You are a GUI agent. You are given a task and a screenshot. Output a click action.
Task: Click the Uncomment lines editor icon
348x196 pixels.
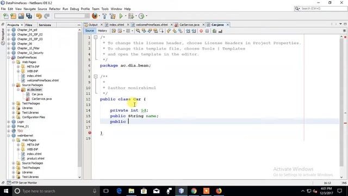(x=220, y=31)
